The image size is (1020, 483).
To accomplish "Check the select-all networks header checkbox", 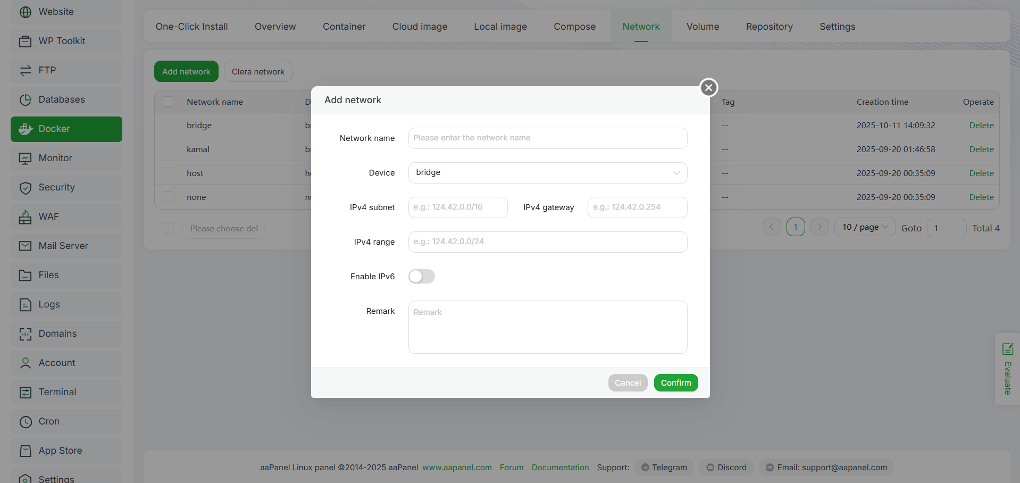I will click(x=168, y=102).
